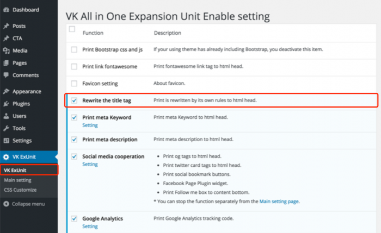Uncheck Rewrite the title tag
Screen dimensions: 381x233
pyautogui.click(x=74, y=100)
